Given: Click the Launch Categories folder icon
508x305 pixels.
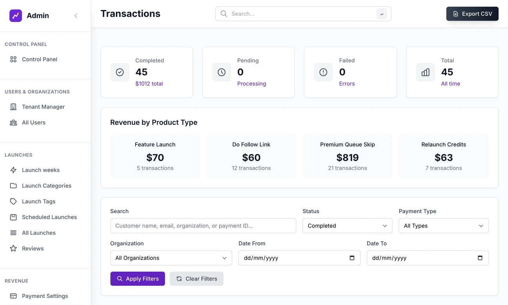Looking at the screenshot, I should pyautogui.click(x=13, y=186).
